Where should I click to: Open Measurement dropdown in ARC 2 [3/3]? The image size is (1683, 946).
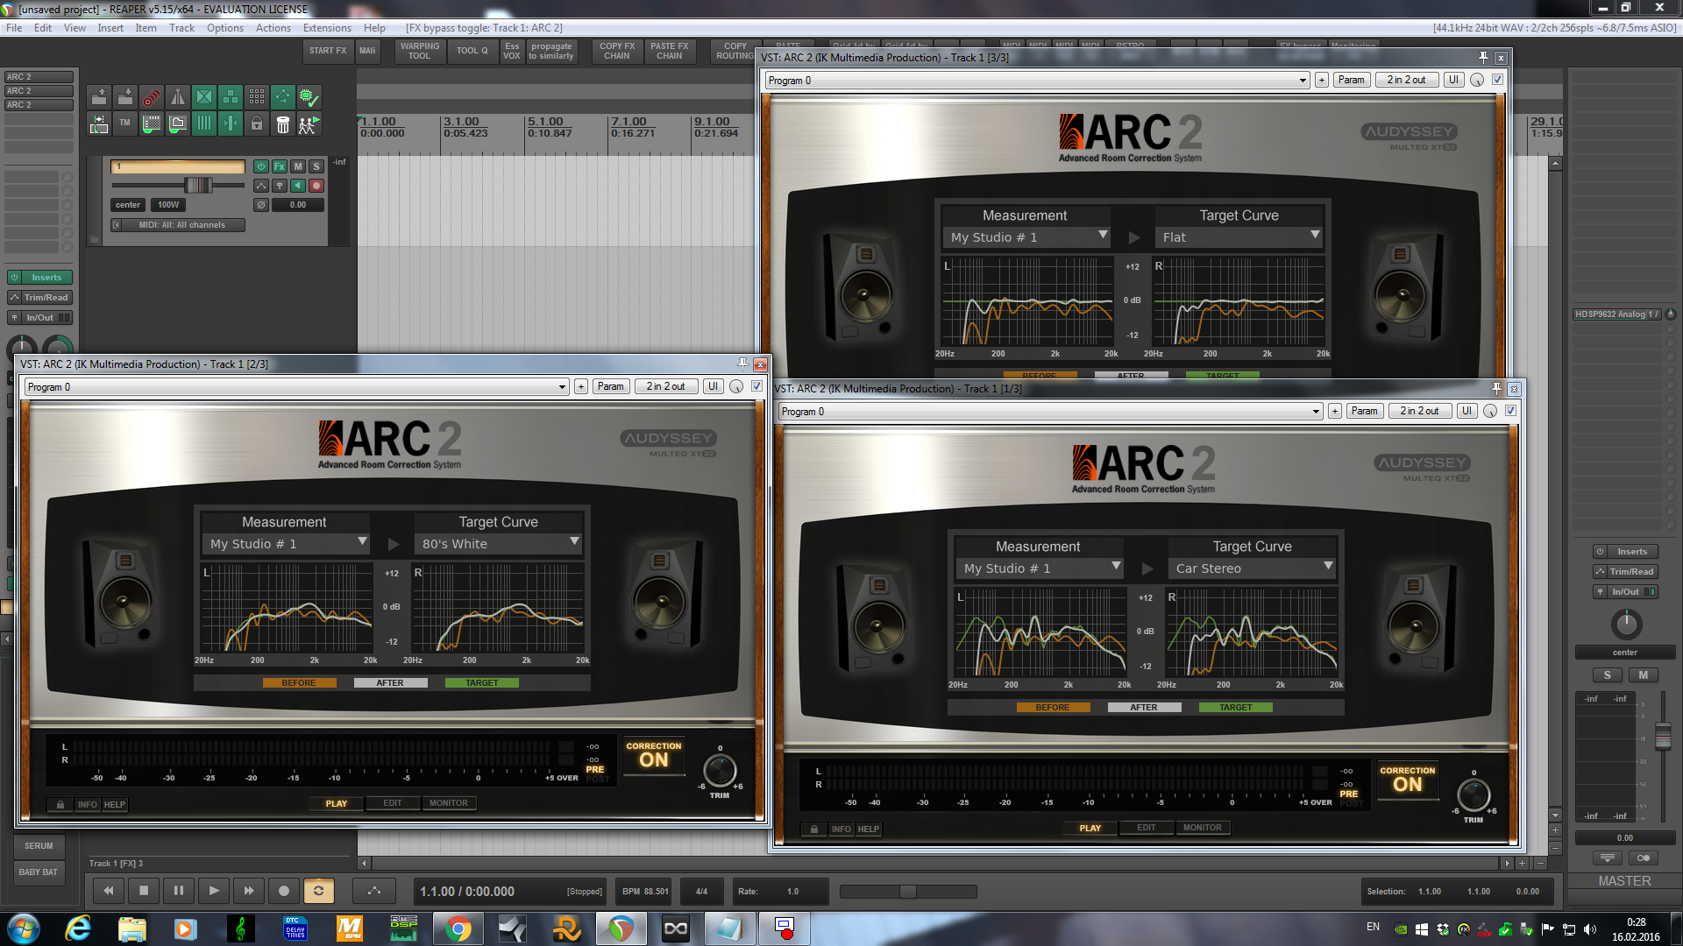pyautogui.click(x=1026, y=237)
